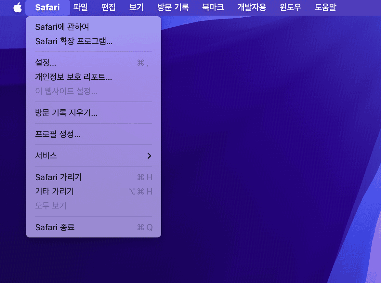Open 개인정보 보호 리포트... entry
The image size is (381, 283).
tap(73, 77)
